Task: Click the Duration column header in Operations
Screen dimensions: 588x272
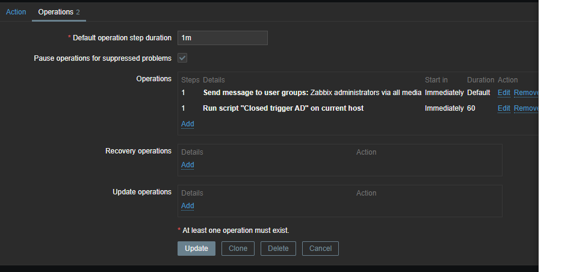Action: pyautogui.click(x=480, y=80)
